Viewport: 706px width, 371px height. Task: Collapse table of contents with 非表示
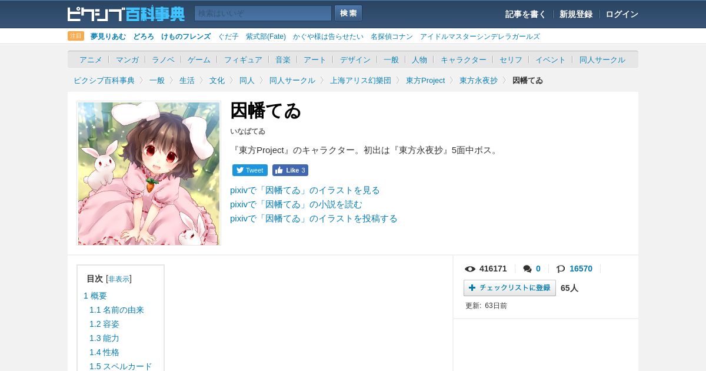[x=119, y=279]
